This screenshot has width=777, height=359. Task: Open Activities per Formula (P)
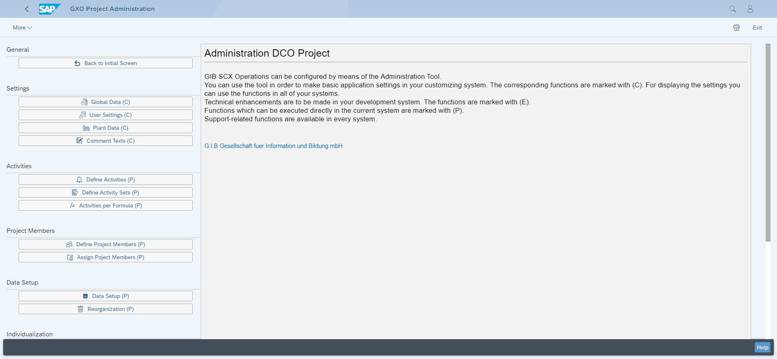(106, 206)
